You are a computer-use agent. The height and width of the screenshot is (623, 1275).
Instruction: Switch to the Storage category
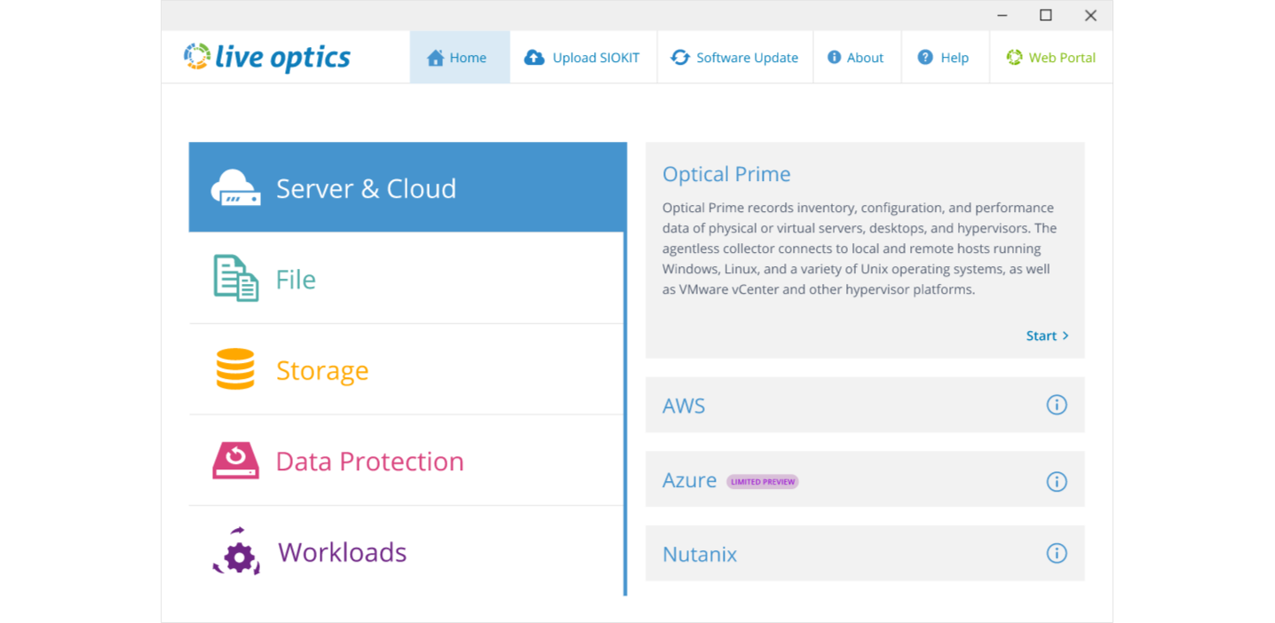pyautogui.click(x=407, y=370)
